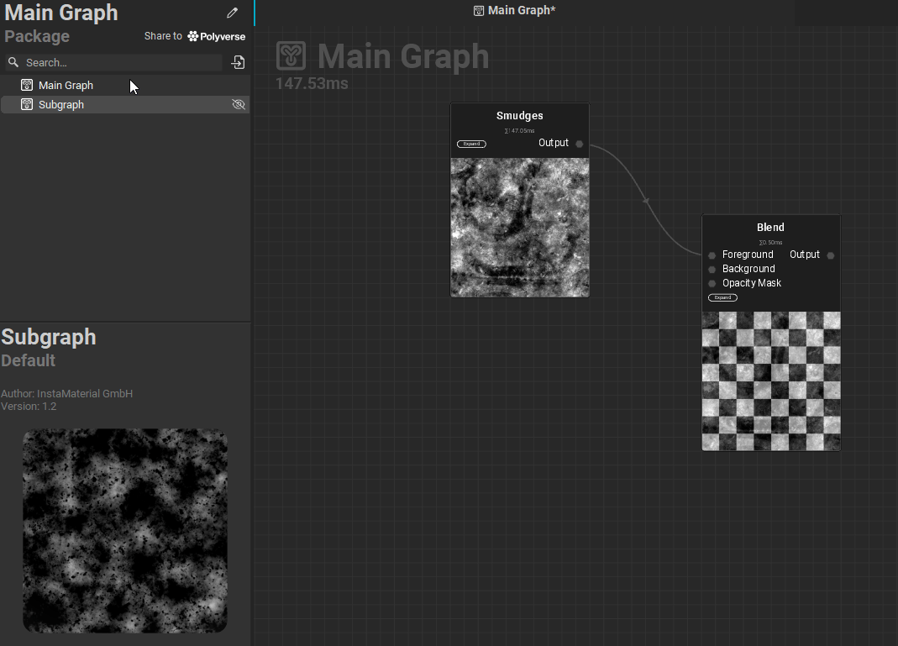Select the Smudges node title

click(519, 116)
